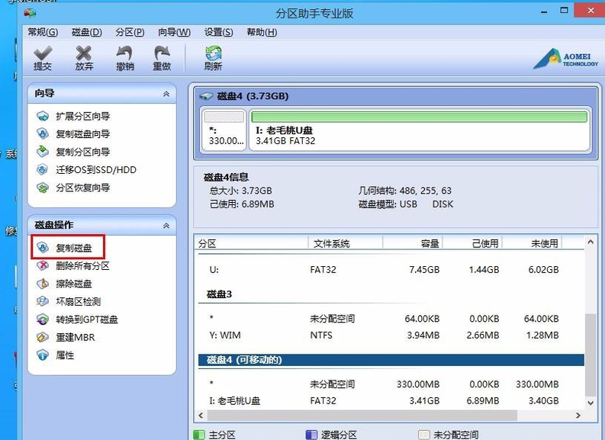Collapse the 向导 panel chevron

tap(166, 94)
